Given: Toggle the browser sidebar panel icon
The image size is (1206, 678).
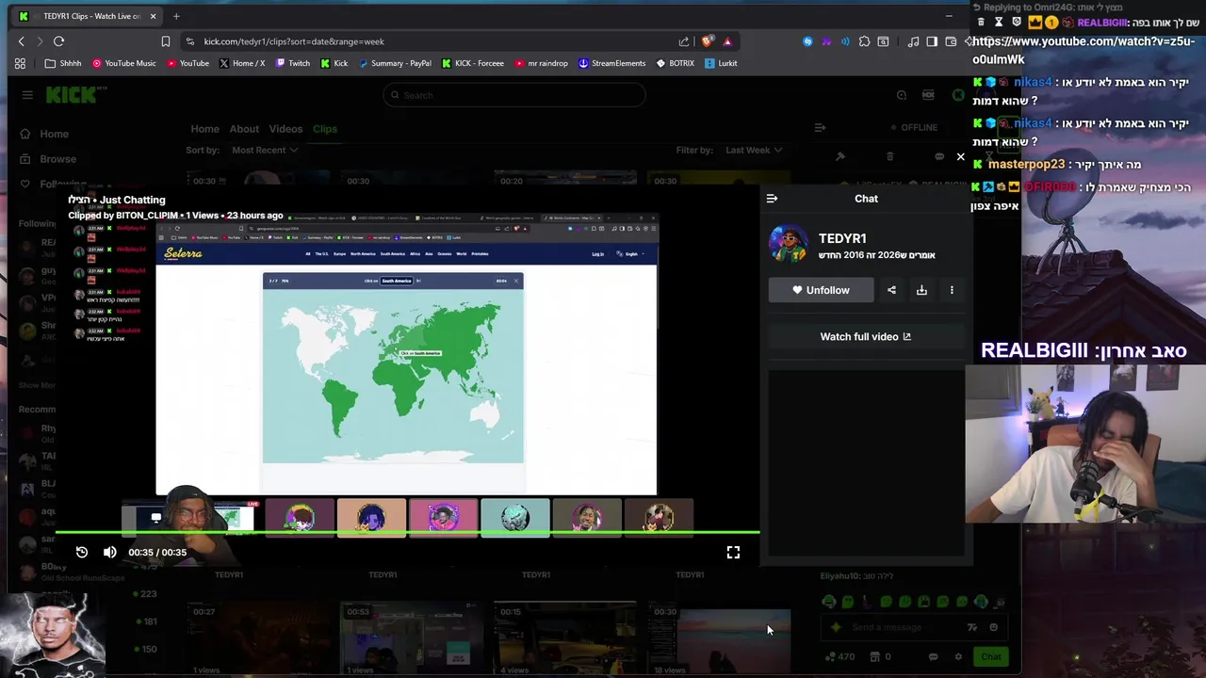Looking at the screenshot, I should coord(932,41).
